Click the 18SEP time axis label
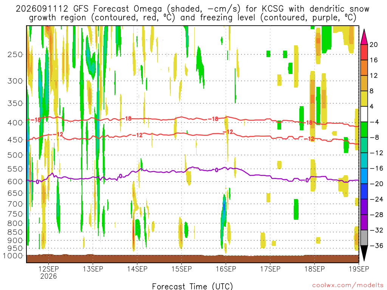The width and height of the screenshot is (387, 290). (314, 269)
